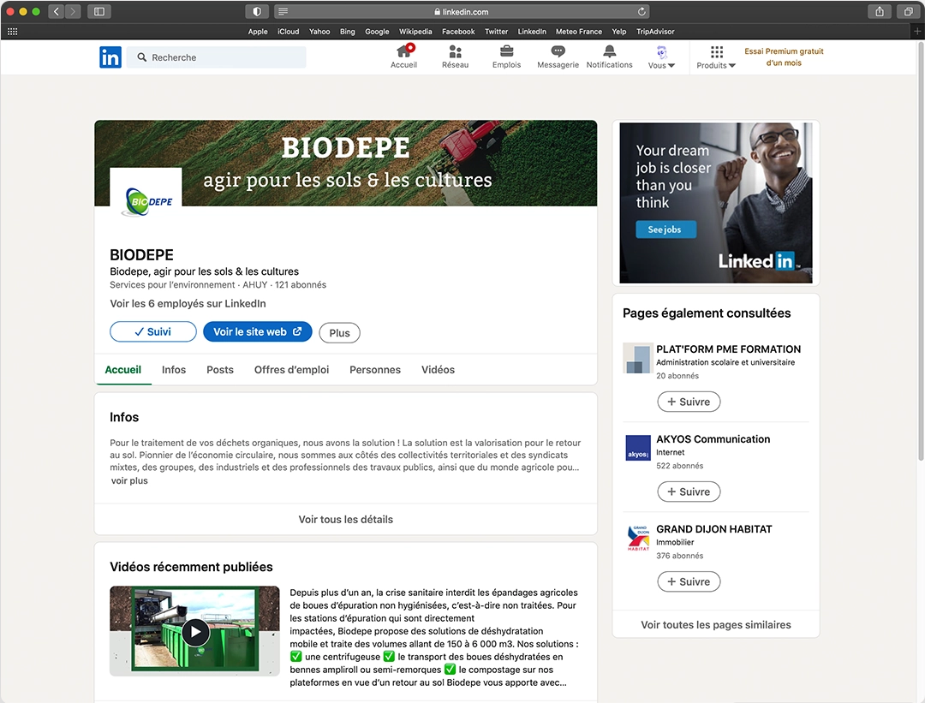The image size is (925, 703).
Task: Toggle Safari sidebar button
Action: click(99, 11)
